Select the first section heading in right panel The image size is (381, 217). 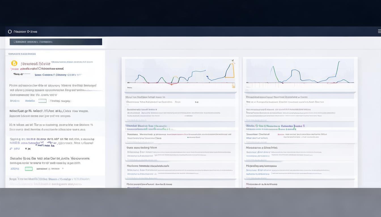(276, 97)
